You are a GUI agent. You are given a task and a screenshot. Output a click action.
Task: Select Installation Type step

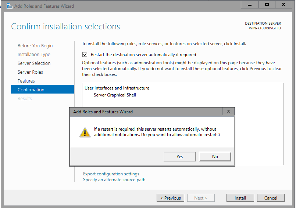[x=34, y=55]
